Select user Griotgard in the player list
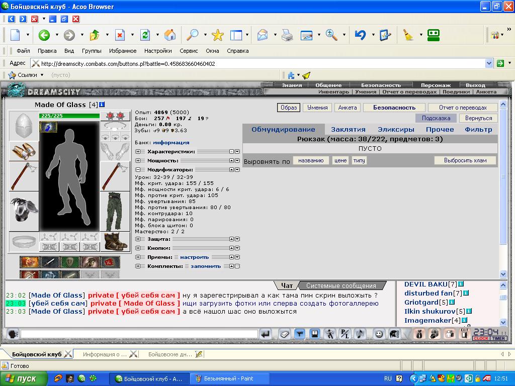515x386 pixels. (421, 302)
